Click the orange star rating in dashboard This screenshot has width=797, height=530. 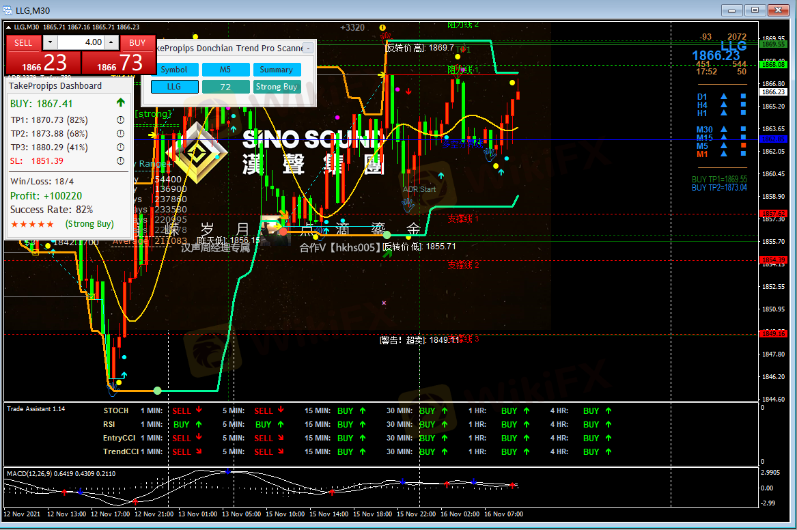point(31,224)
